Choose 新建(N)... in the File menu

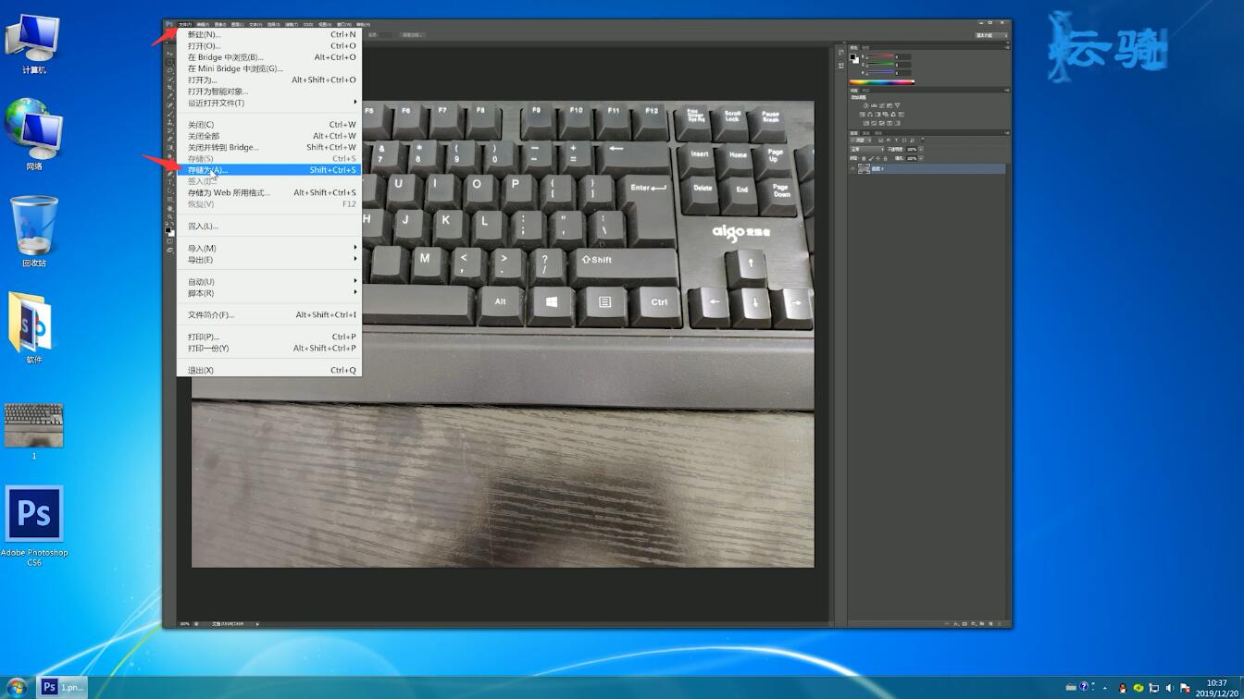(x=269, y=34)
